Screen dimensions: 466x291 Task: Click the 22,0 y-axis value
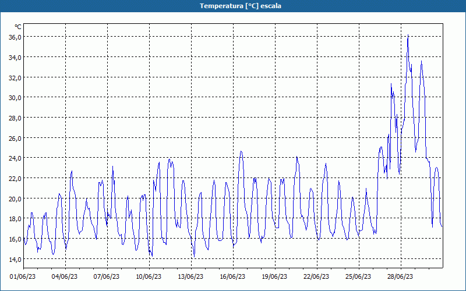(15, 179)
